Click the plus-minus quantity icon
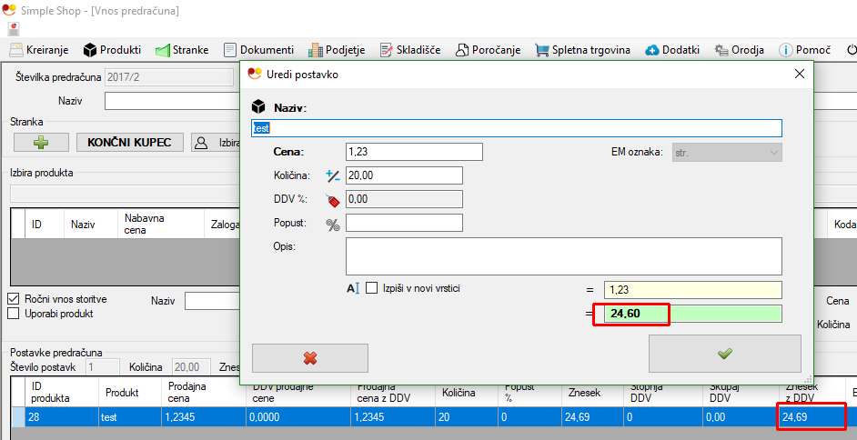 click(x=332, y=175)
